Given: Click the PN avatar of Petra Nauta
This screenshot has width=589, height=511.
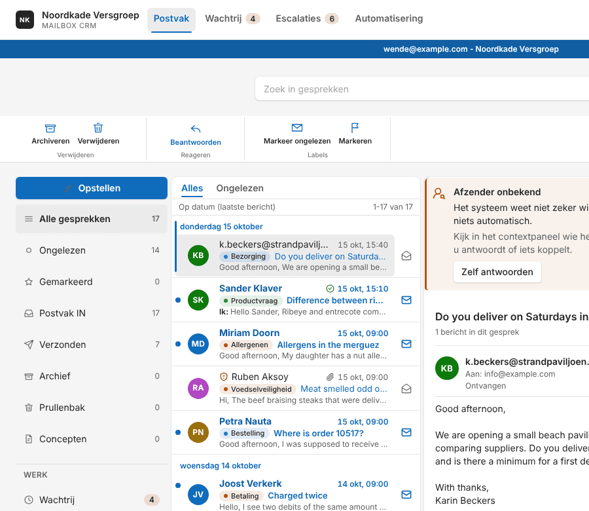Looking at the screenshot, I should [198, 432].
